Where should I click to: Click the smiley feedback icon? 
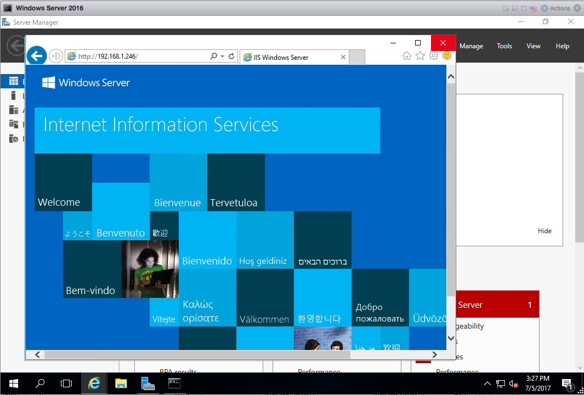(447, 55)
